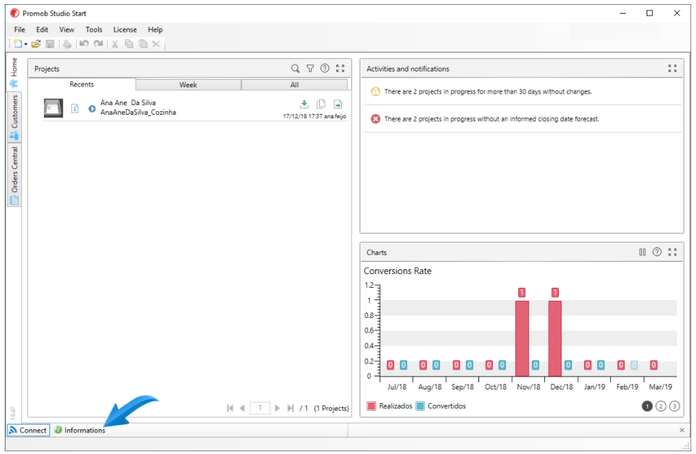Go to first page of projects
This screenshot has height=454, width=696.
point(230,408)
